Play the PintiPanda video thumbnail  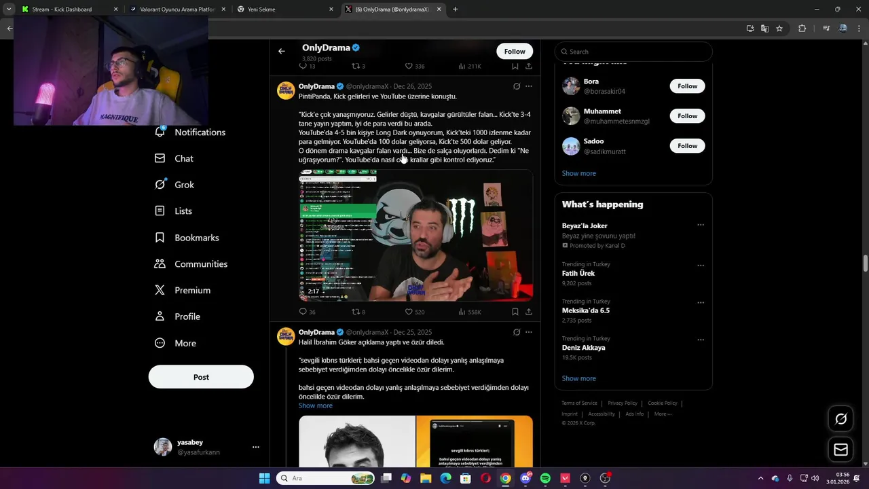click(415, 235)
